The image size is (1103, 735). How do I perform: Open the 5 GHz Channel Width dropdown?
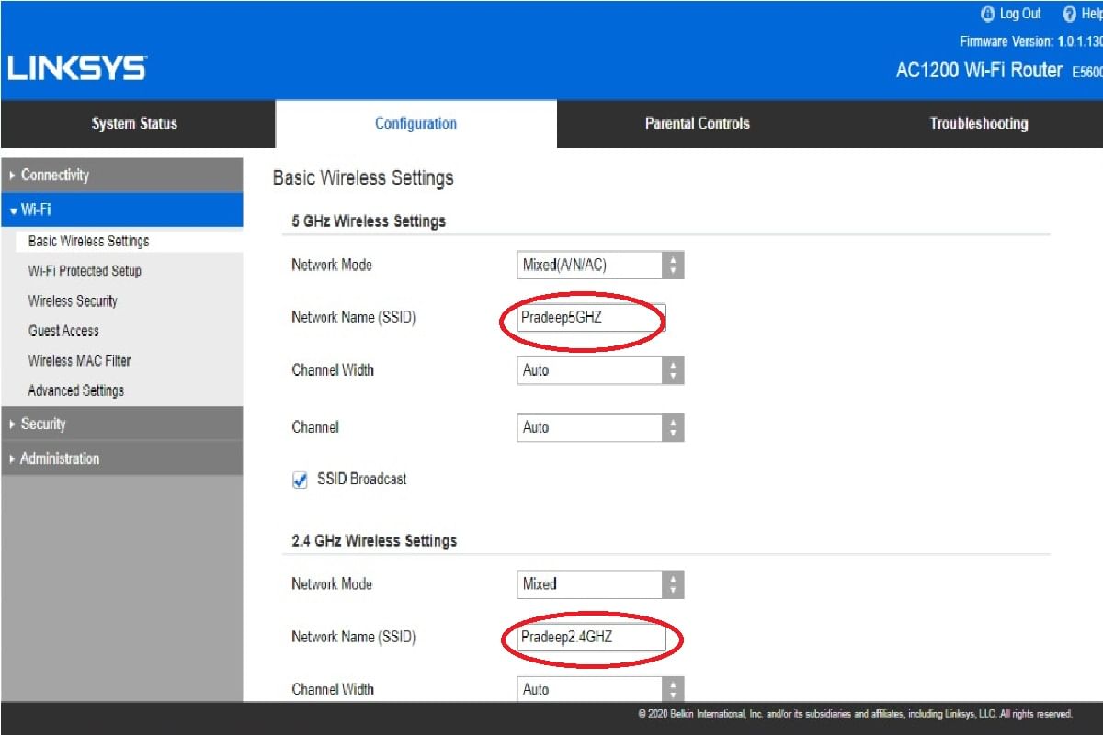[600, 370]
